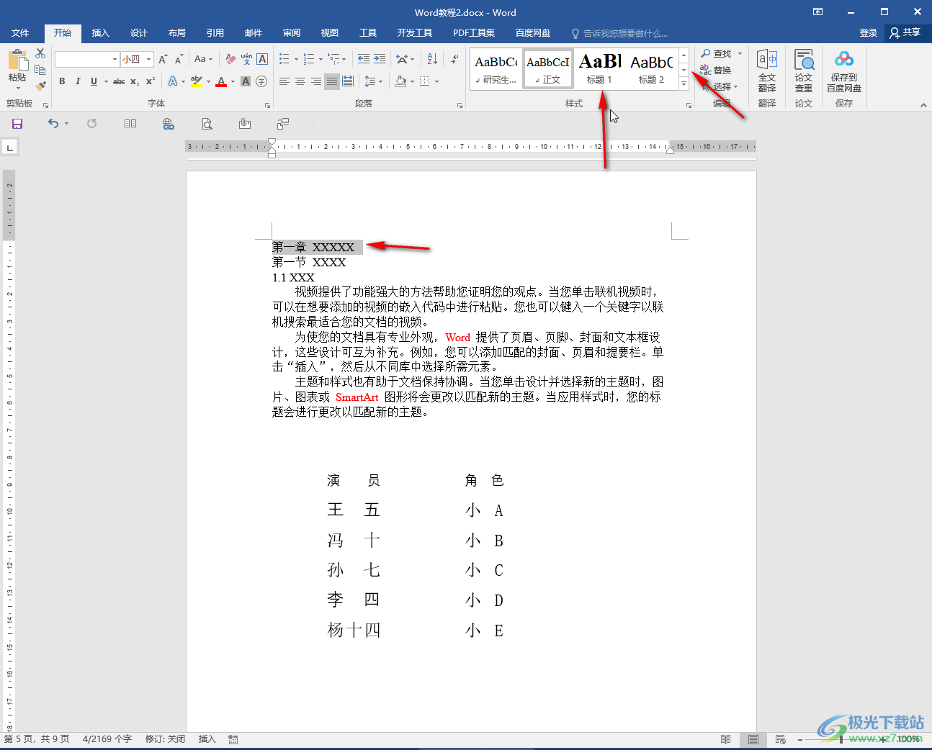Save to Baidu Netdisk
Viewport: 932px width, 750px height.
tap(844, 71)
